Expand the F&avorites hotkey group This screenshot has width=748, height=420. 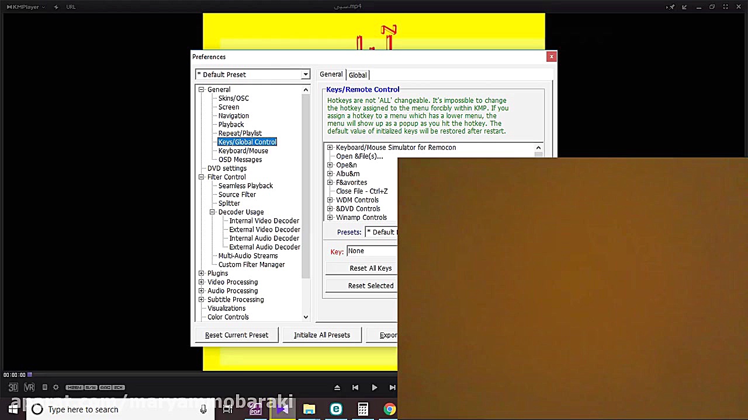pyautogui.click(x=330, y=183)
